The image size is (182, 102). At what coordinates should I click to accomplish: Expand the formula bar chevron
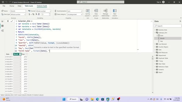pyautogui.click(x=152, y=21)
